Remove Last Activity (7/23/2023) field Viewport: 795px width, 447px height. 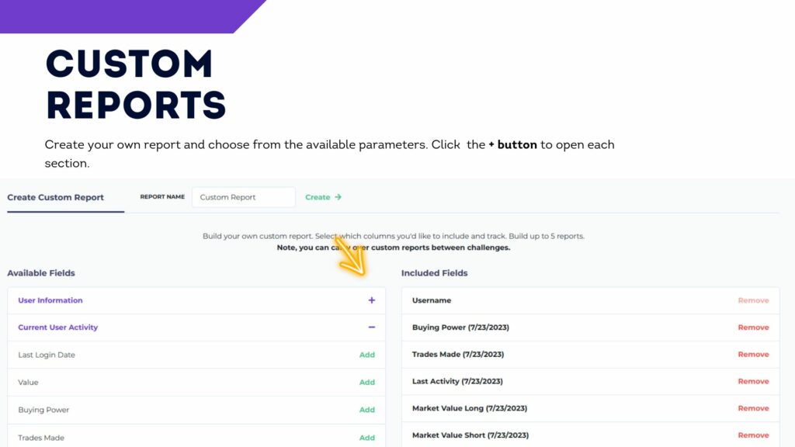click(x=753, y=381)
